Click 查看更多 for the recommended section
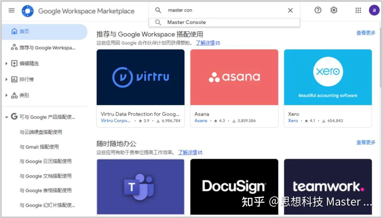Screen dimensions: 383x218 366,33
